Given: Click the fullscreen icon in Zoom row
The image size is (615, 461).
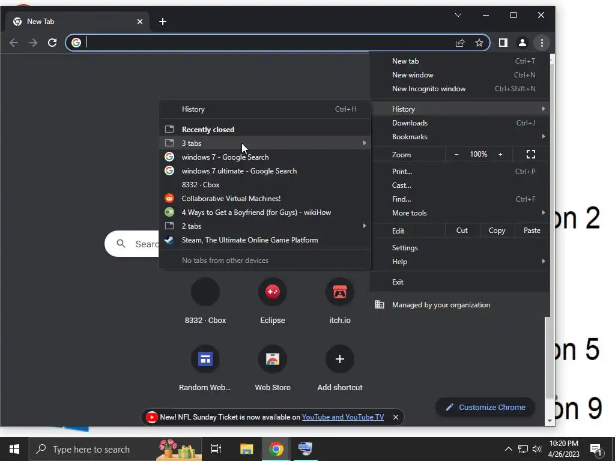Looking at the screenshot, I should point(531,154).
